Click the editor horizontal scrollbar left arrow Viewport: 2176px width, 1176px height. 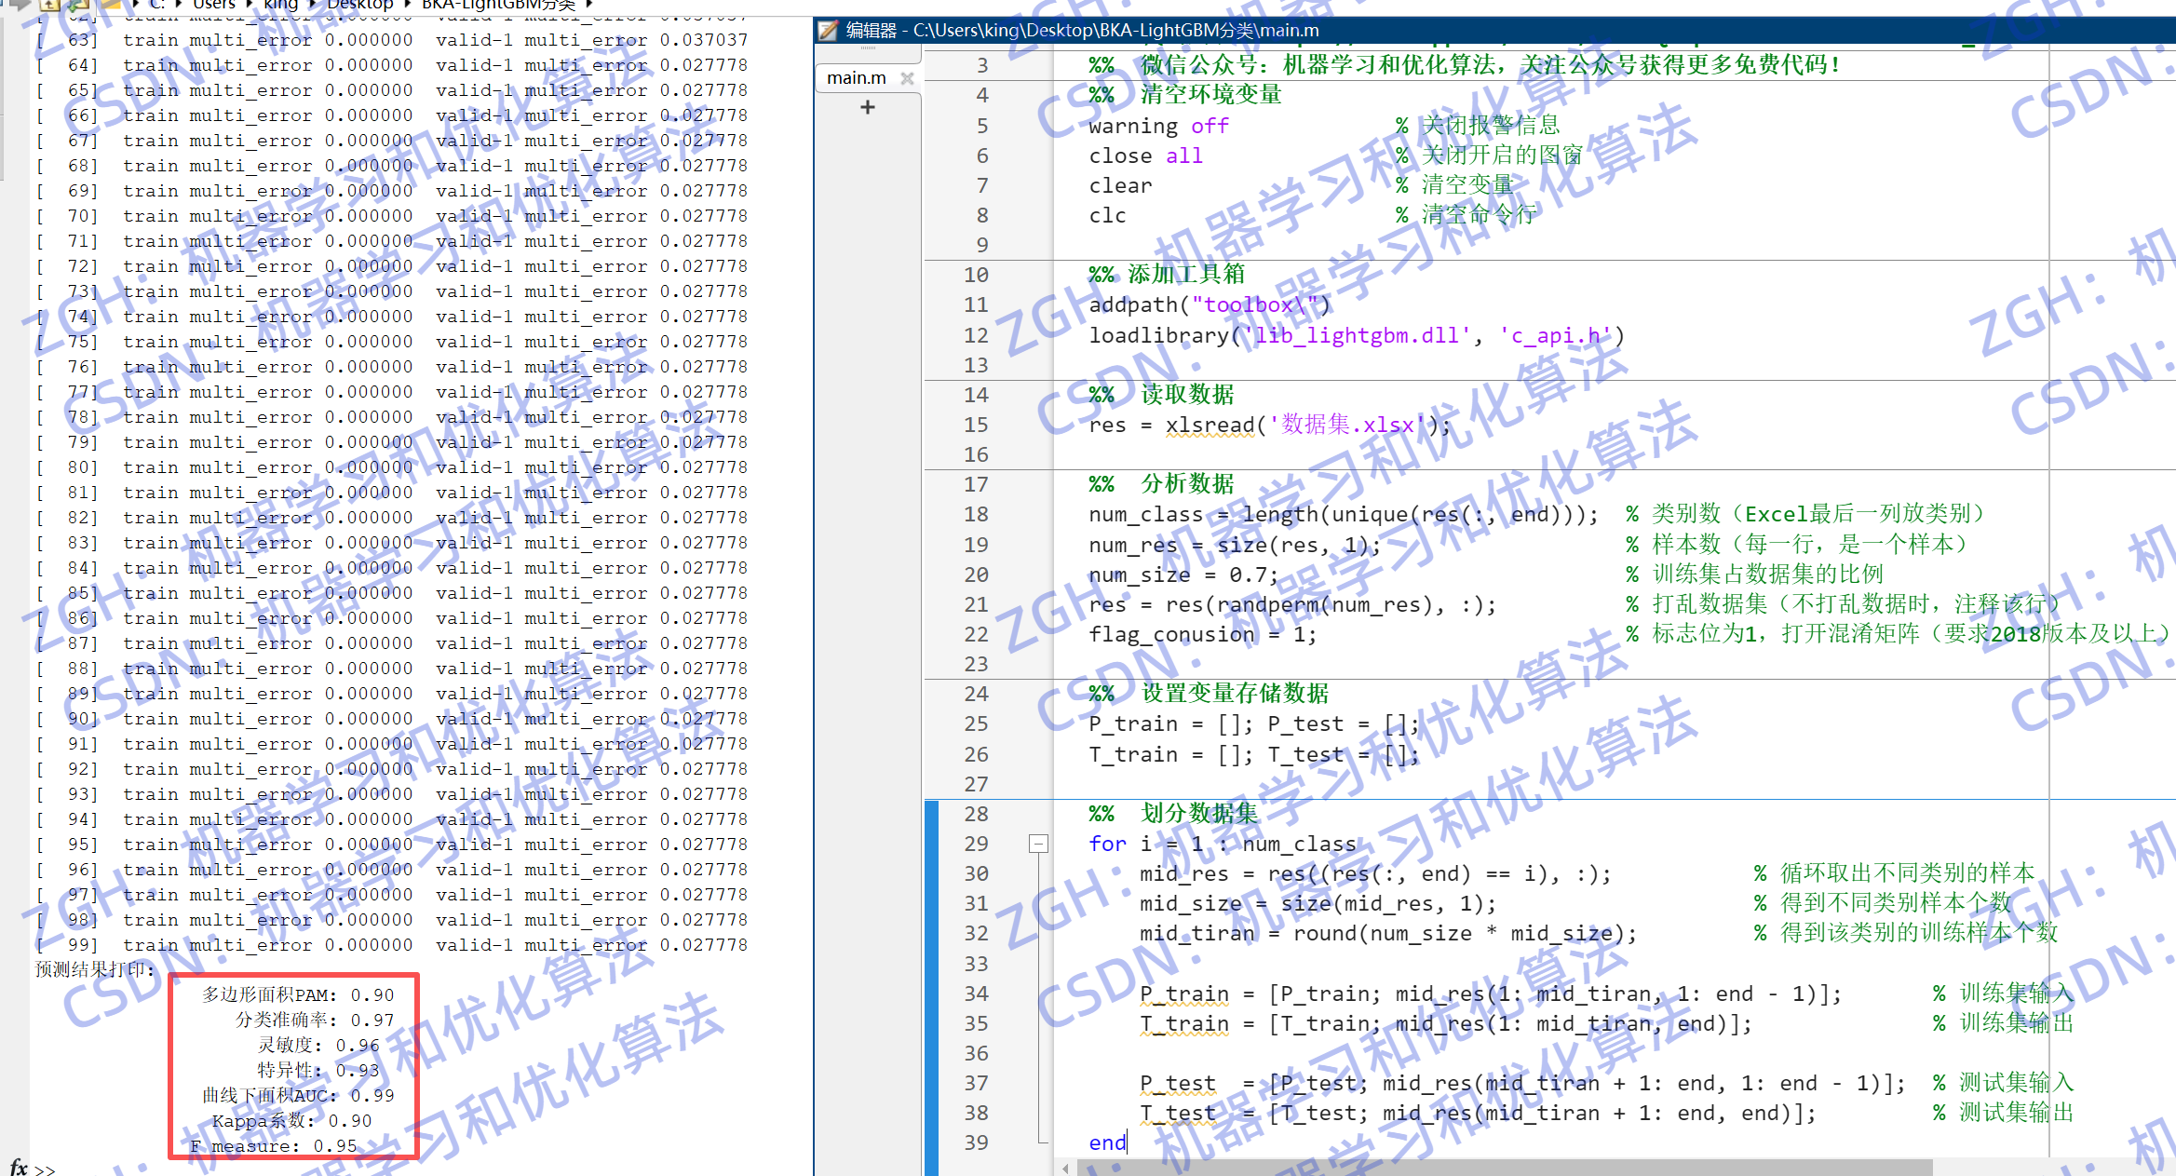[x=1065, y=1168]
